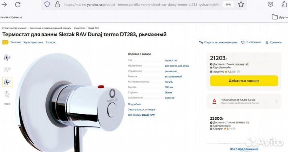Viewport: 288px width, 152px height.
Task: Open 2 оценки reviews link
Action: (x=16, y=42)
